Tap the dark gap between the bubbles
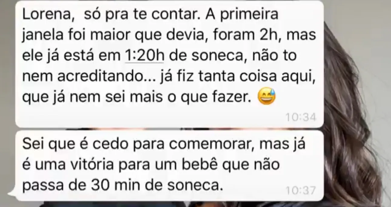This screenshot has width=391, height=207. [170, 129]
